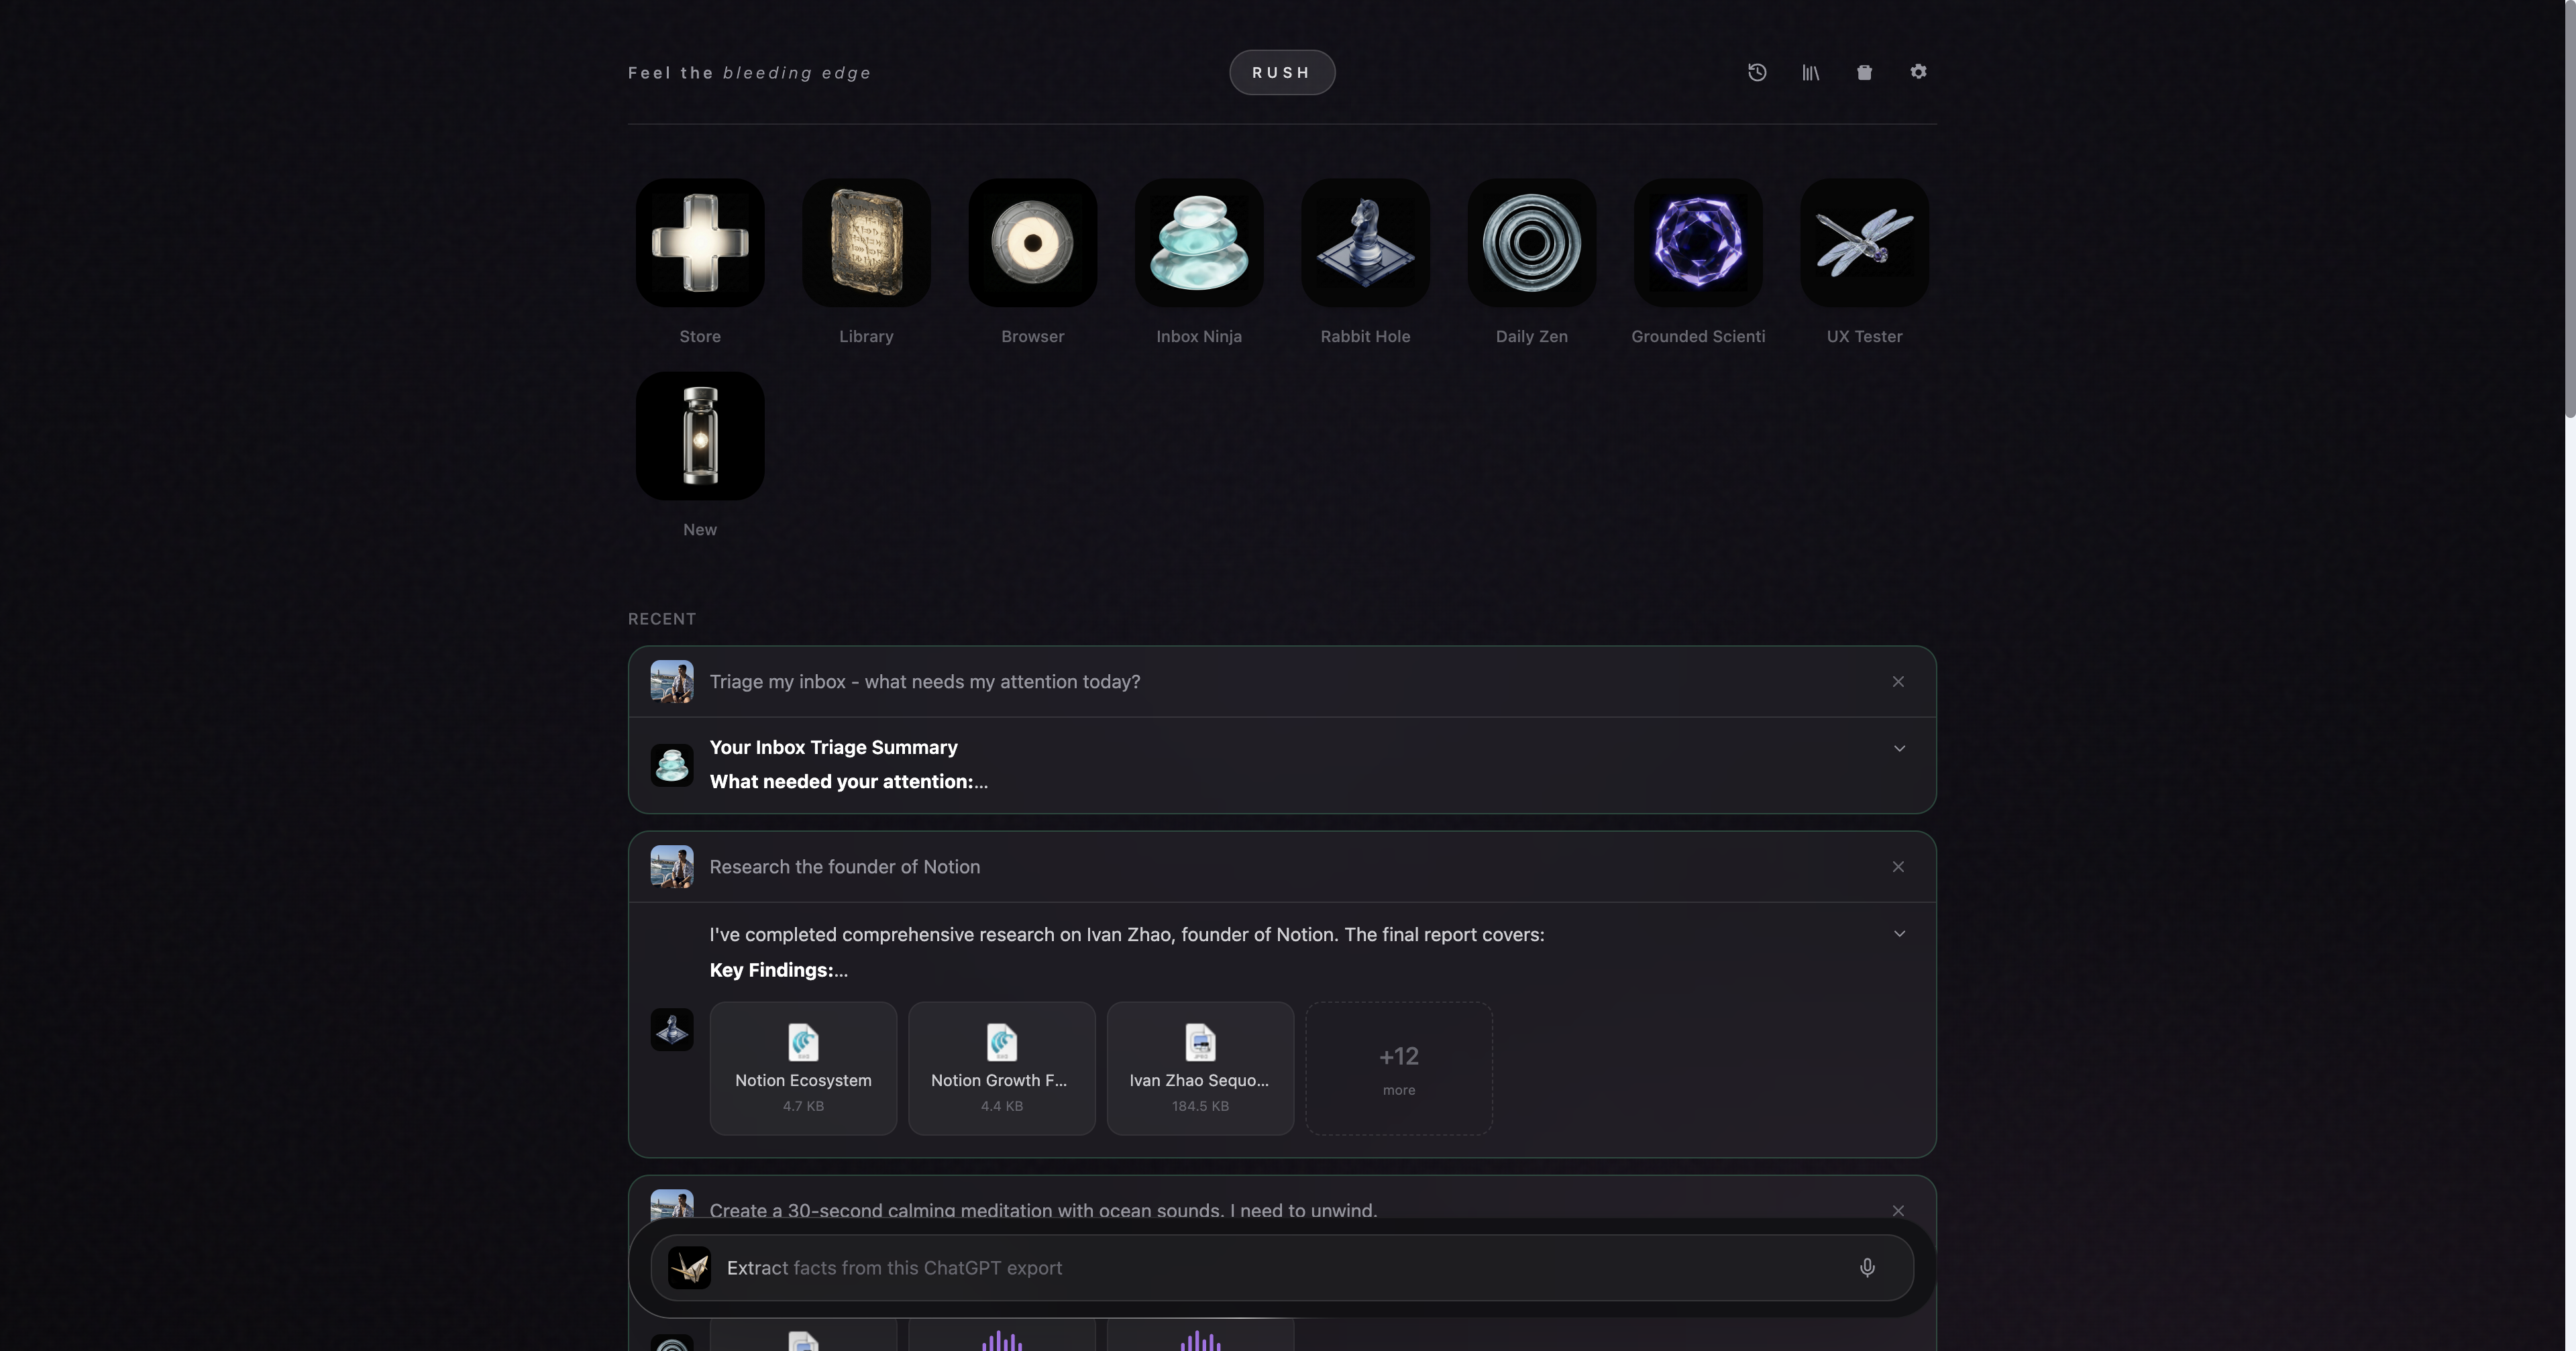The image size is (2576, 1351).
Task: Open the library books icon in header
Action: click(x=1811, y=72)
